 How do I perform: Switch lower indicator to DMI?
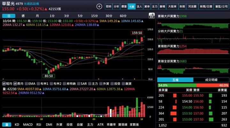[x=49, y=124]
